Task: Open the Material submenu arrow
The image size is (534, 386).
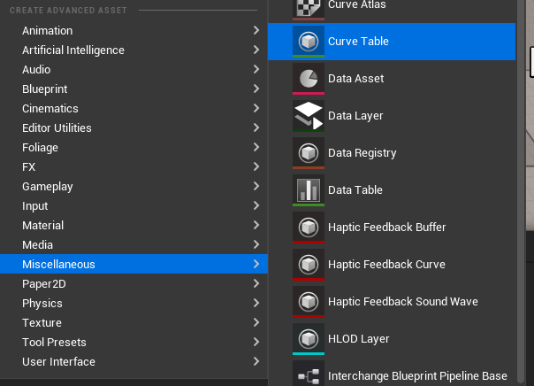Action: click(x=256, y=226)
